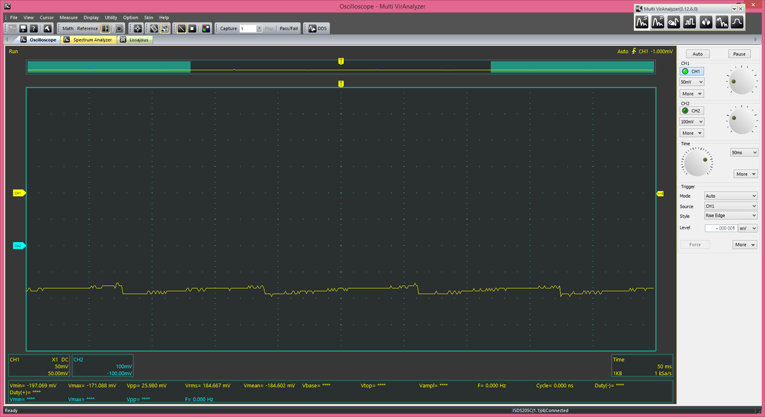Select the dot draw mode icon

[x=192, y=28]
